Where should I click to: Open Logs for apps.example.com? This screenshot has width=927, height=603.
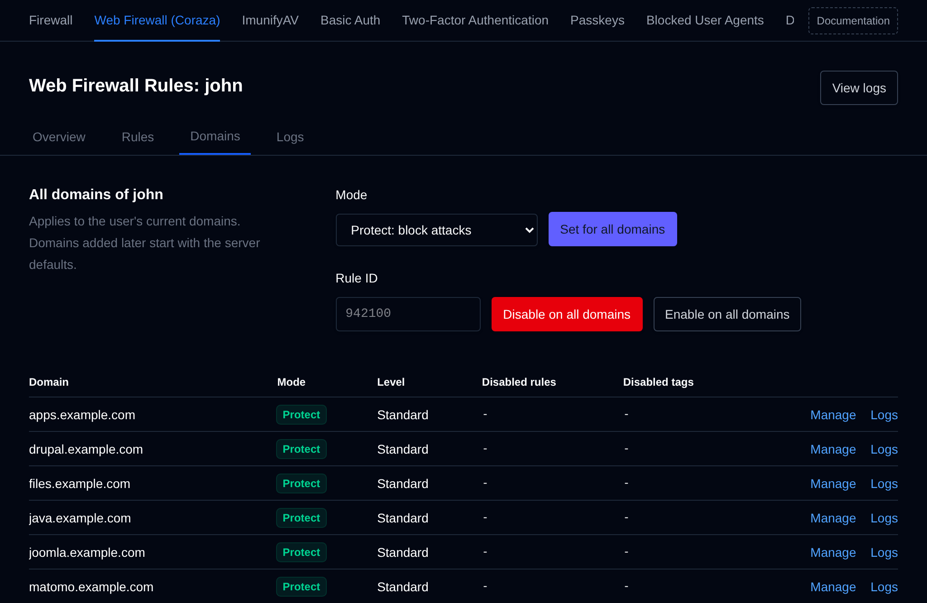(884, 415)
